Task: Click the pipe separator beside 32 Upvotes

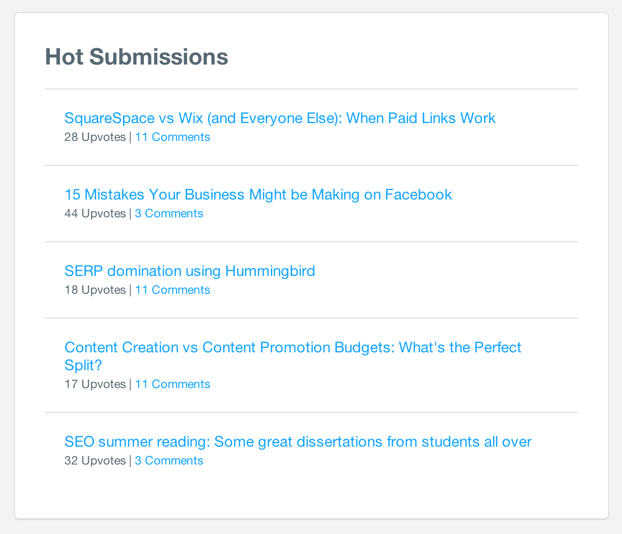Action: click(x=130, y=461)
